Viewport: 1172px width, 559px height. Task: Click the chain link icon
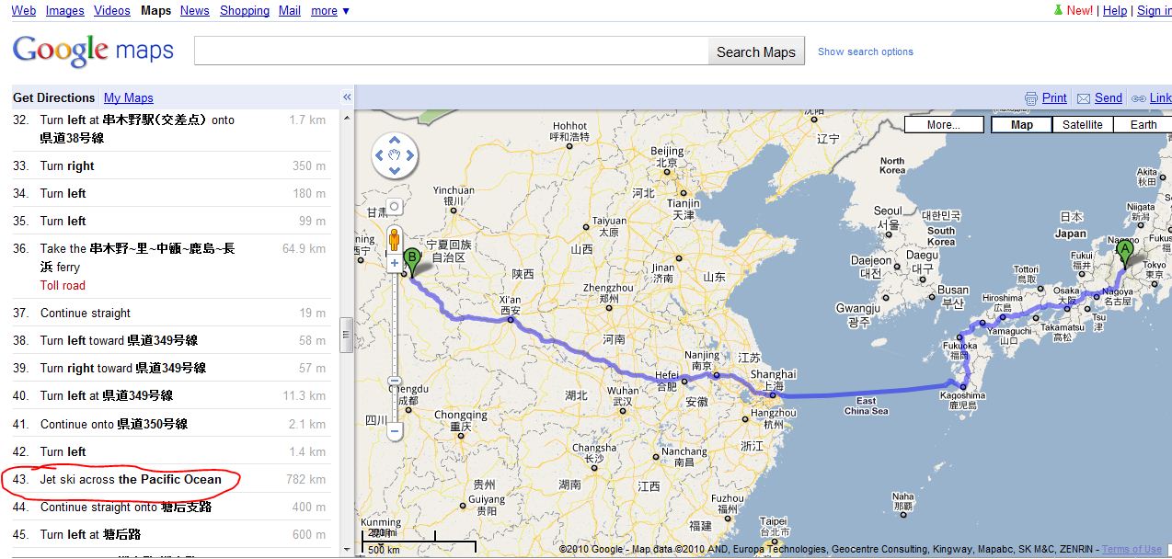1138,98
